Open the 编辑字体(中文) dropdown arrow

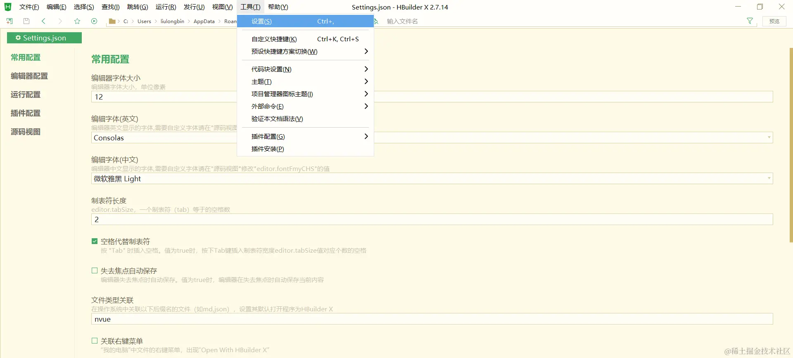point(769,178)
